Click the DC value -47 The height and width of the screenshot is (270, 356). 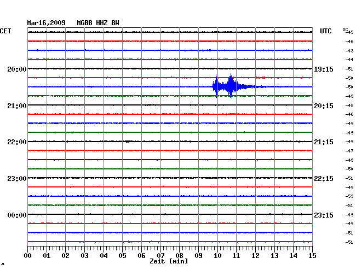click(x=349, y=151)
